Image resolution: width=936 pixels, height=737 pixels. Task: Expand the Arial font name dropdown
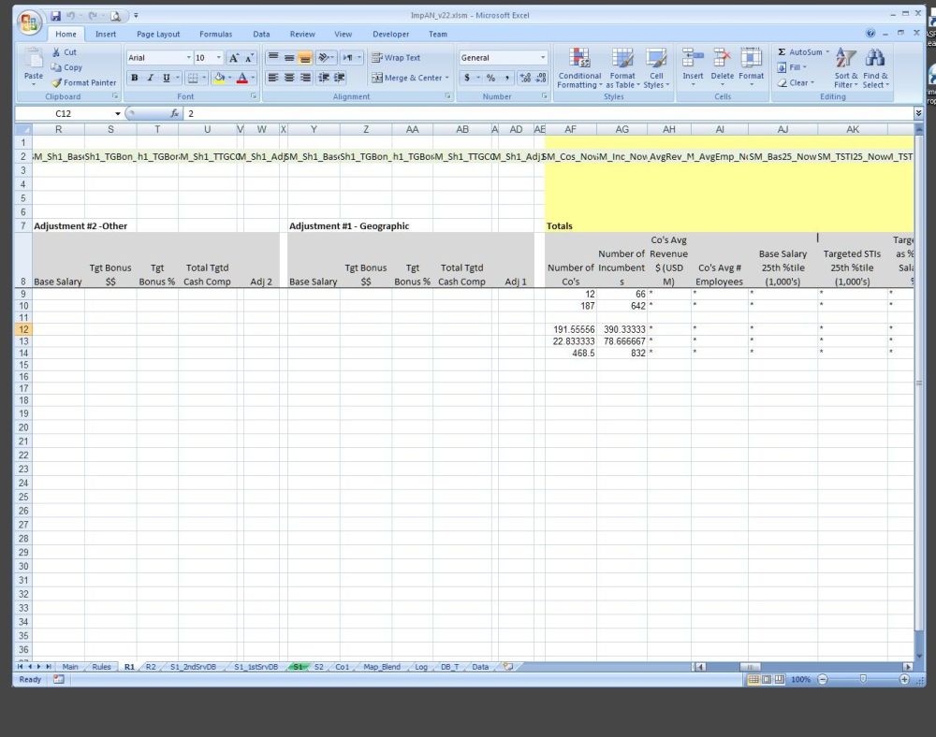[188, 58]
